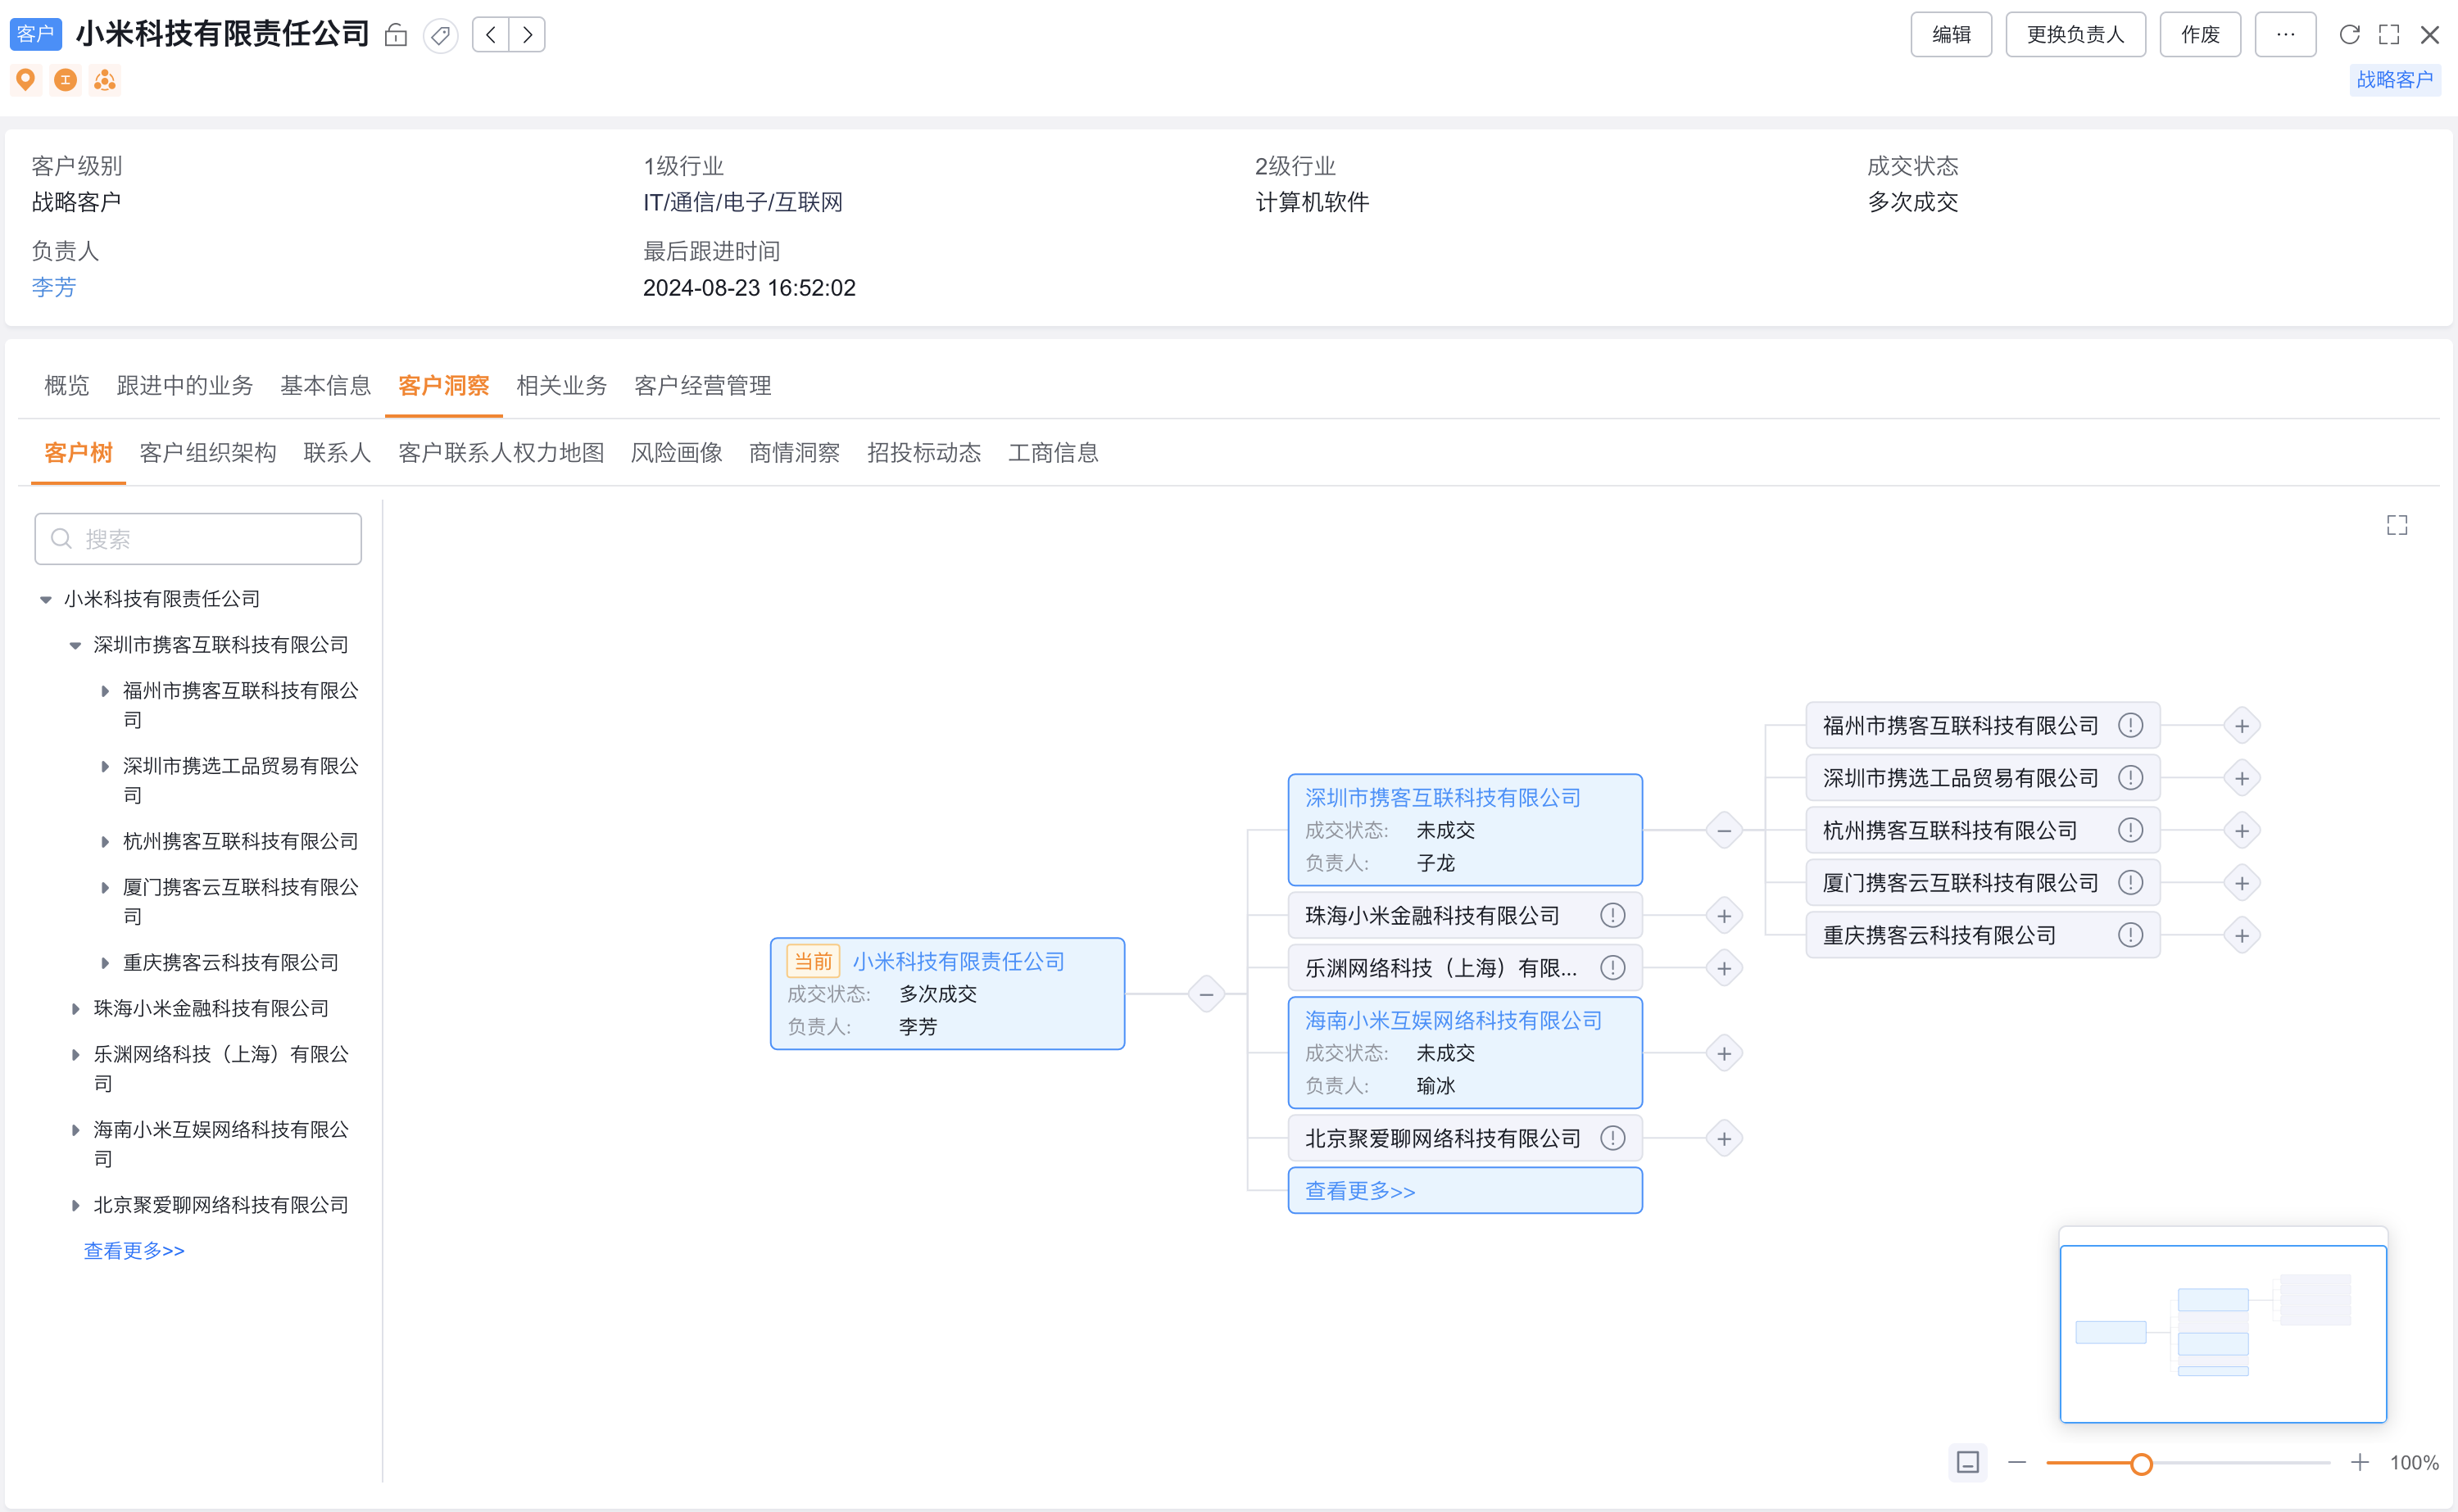Switch to 客户组织架构 sub-tab

(208, 453)
